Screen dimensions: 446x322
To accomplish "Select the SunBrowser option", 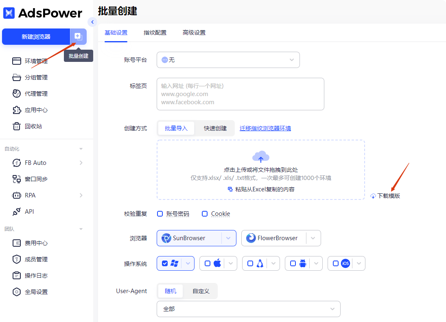I will click(189, 238).
